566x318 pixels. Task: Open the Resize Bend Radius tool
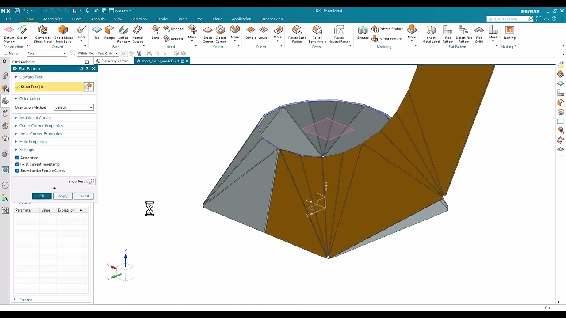297,34
